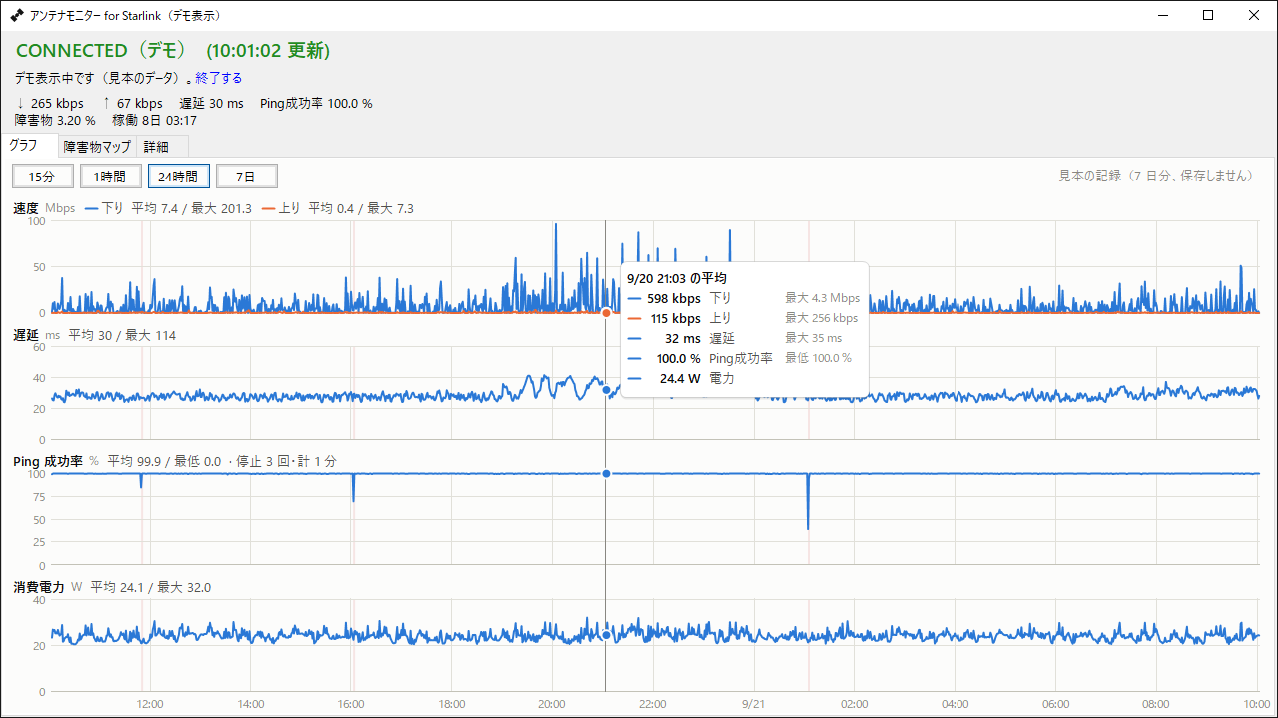This screenshot has width=1278, height=718.
Task: Open the 障害物マップ tab
Action: [97, 147]
